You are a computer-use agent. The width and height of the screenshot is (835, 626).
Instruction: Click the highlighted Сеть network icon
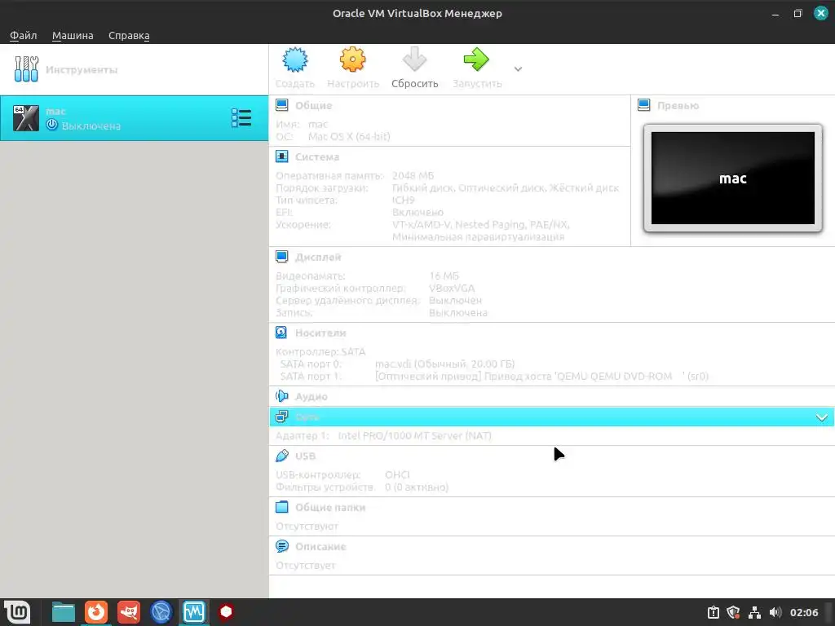coord(281,417)
